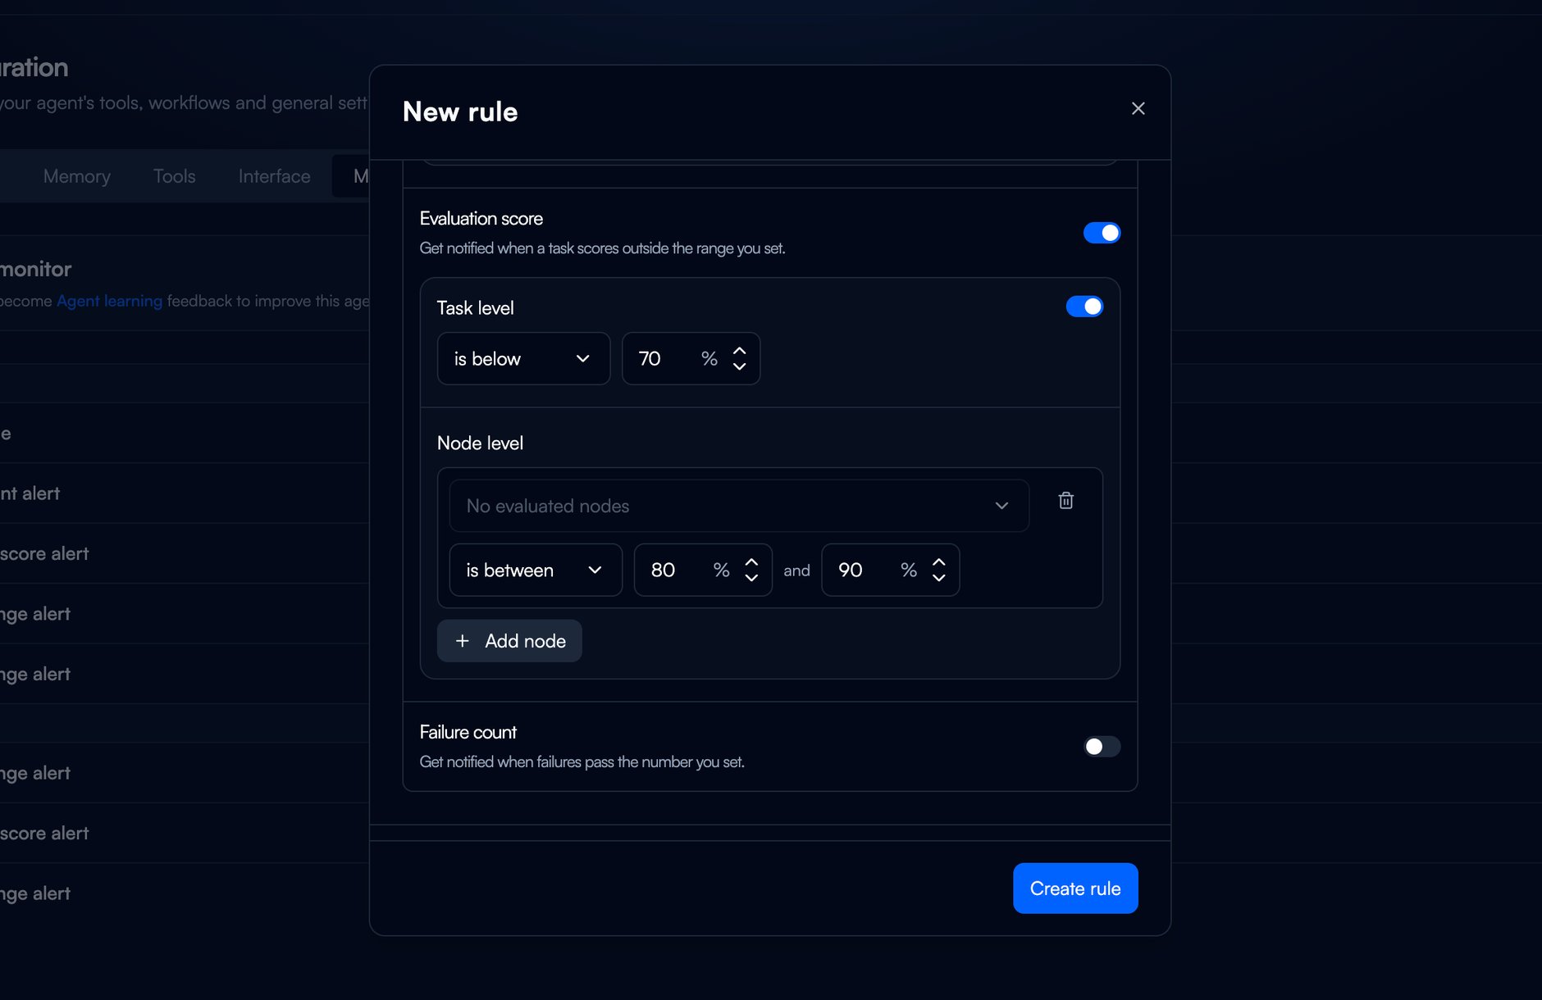Image resolution: width=1542 pixels, height=1000 pixels.
Task: Click the Add node button
Action: pyautogui.click(x=509, y=641)
